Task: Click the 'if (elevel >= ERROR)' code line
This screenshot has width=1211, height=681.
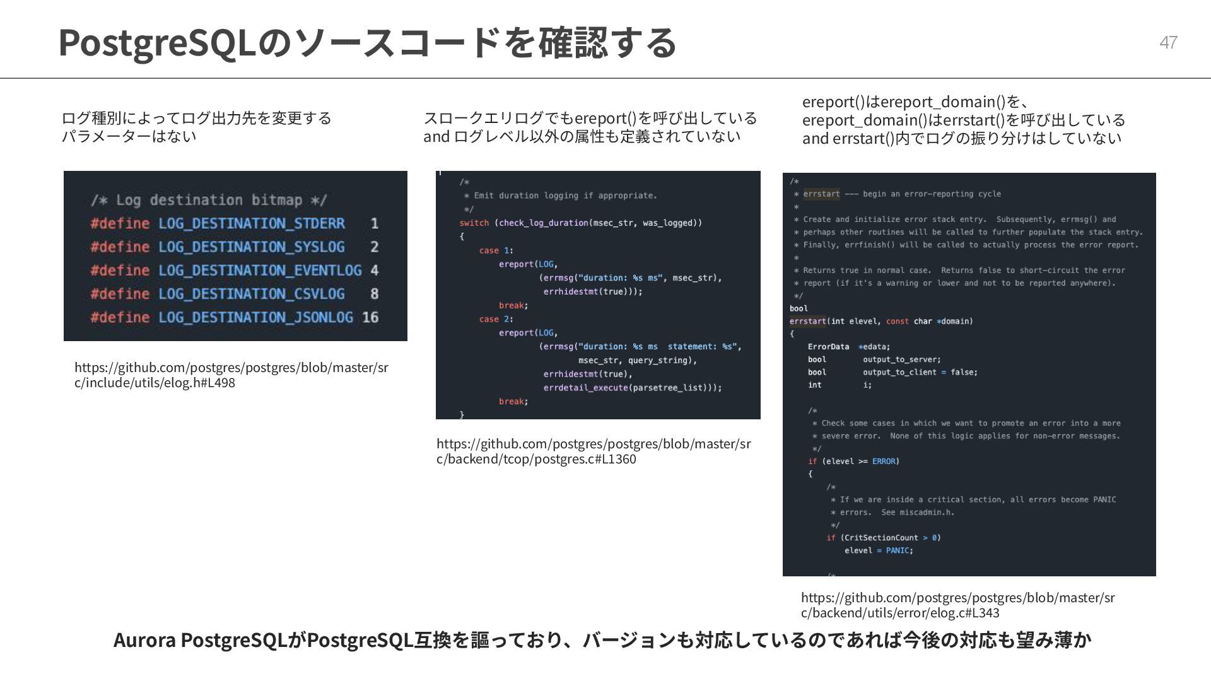Action: tap(853, 462)
